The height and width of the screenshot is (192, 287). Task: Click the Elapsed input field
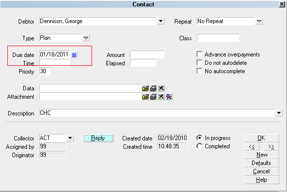(143, 63)
